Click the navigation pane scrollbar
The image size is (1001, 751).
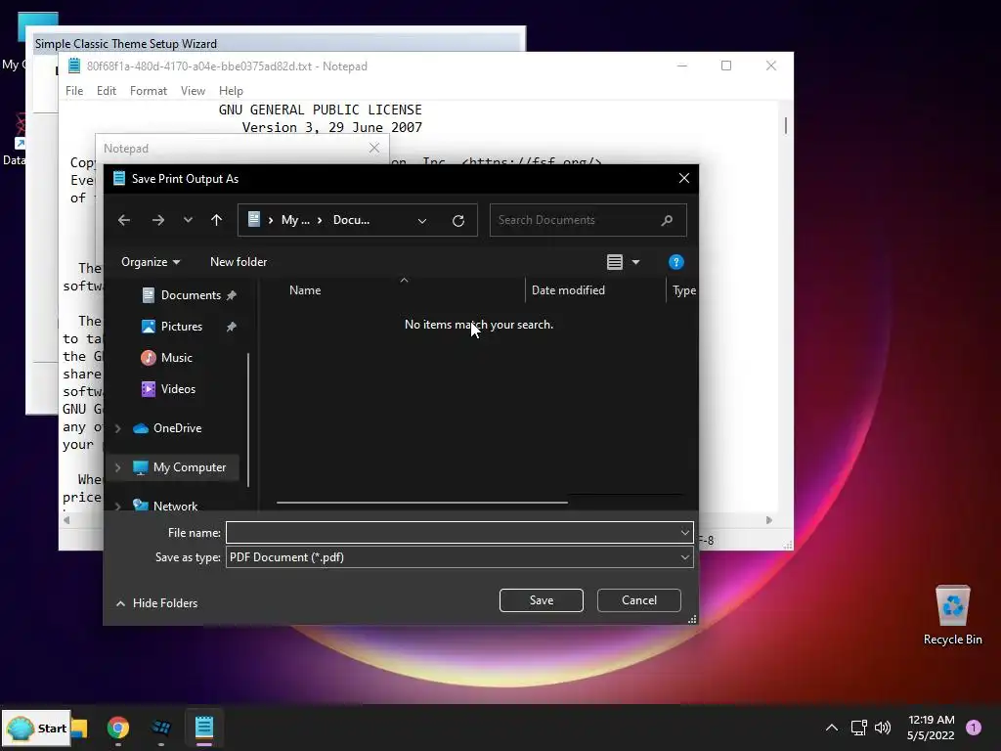point(248,420)
